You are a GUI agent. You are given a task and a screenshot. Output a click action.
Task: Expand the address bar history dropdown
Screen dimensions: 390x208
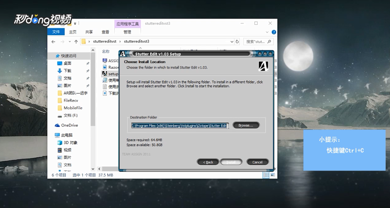coord(232,42)
